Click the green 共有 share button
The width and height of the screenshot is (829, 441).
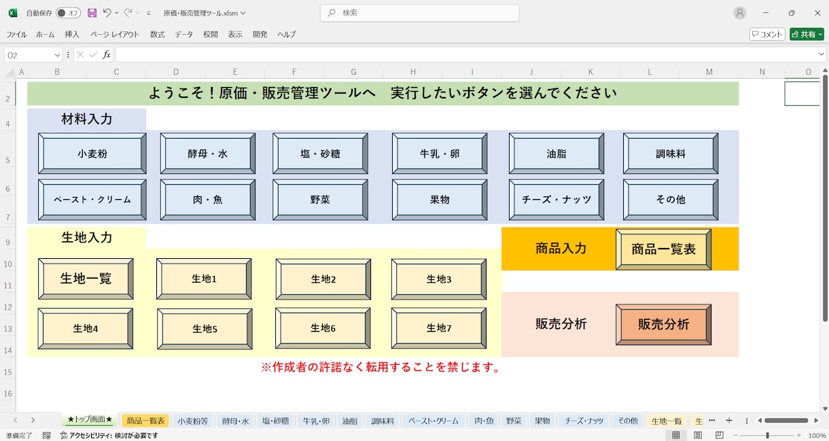pyautogui.click(x=807, y=34)
